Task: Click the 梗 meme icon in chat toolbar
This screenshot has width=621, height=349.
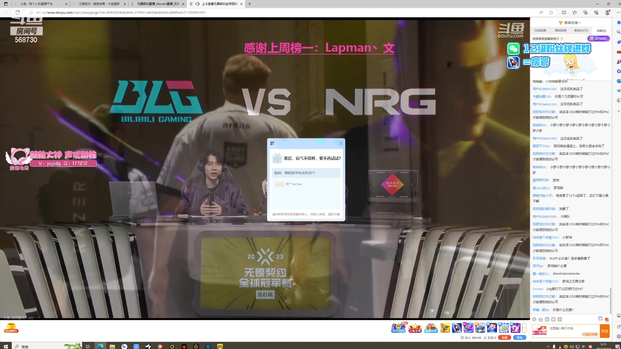Action: click(x=553, y=319)
